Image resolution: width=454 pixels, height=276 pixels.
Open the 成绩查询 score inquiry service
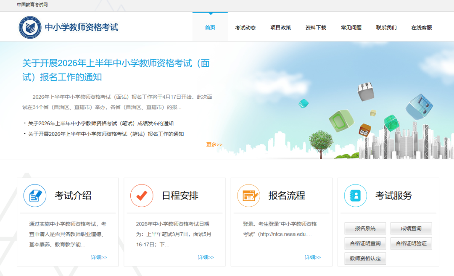click(411, 228)
